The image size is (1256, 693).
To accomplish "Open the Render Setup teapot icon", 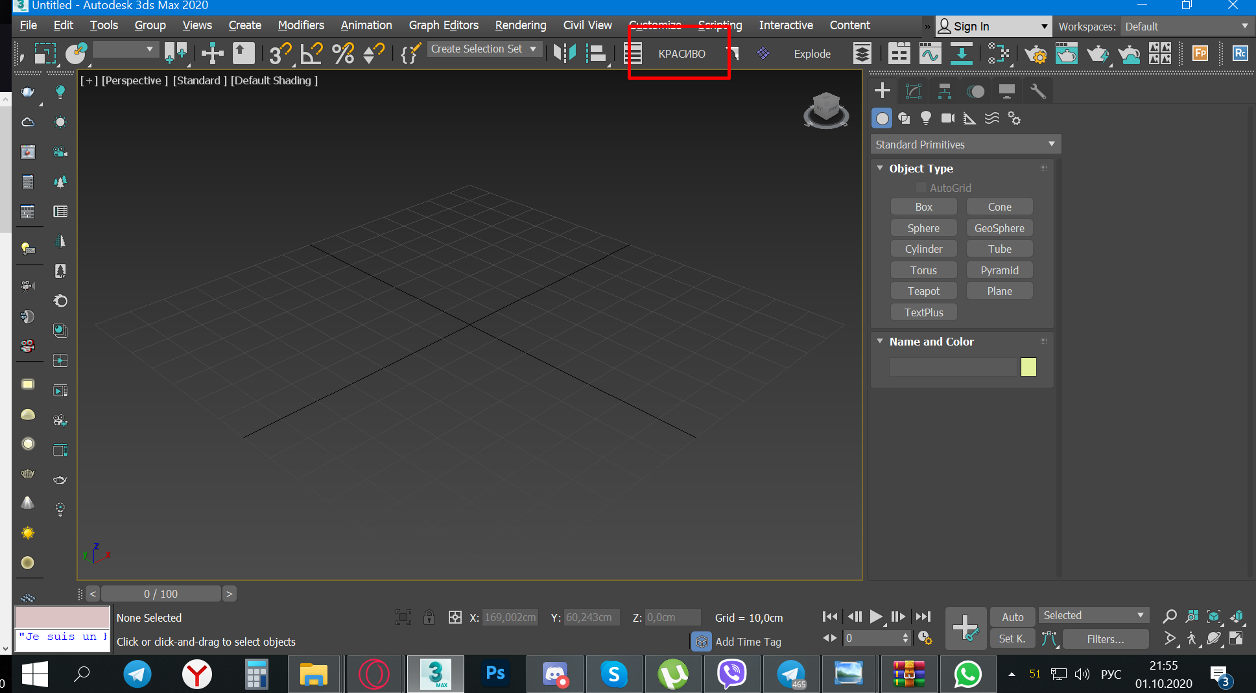I will point(1035,53).
